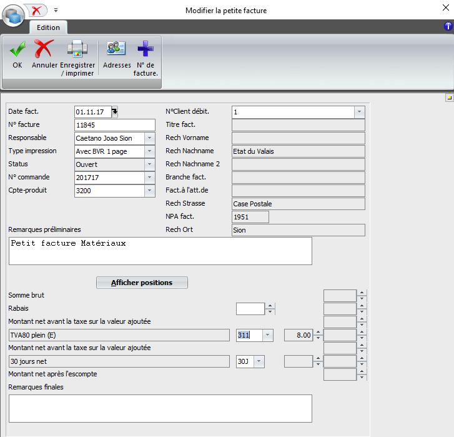Image resolution: width=454 pixels, height=437 pixels.
Task: Click the Rech Nachname field Etat du Valais
Action: 299,151
